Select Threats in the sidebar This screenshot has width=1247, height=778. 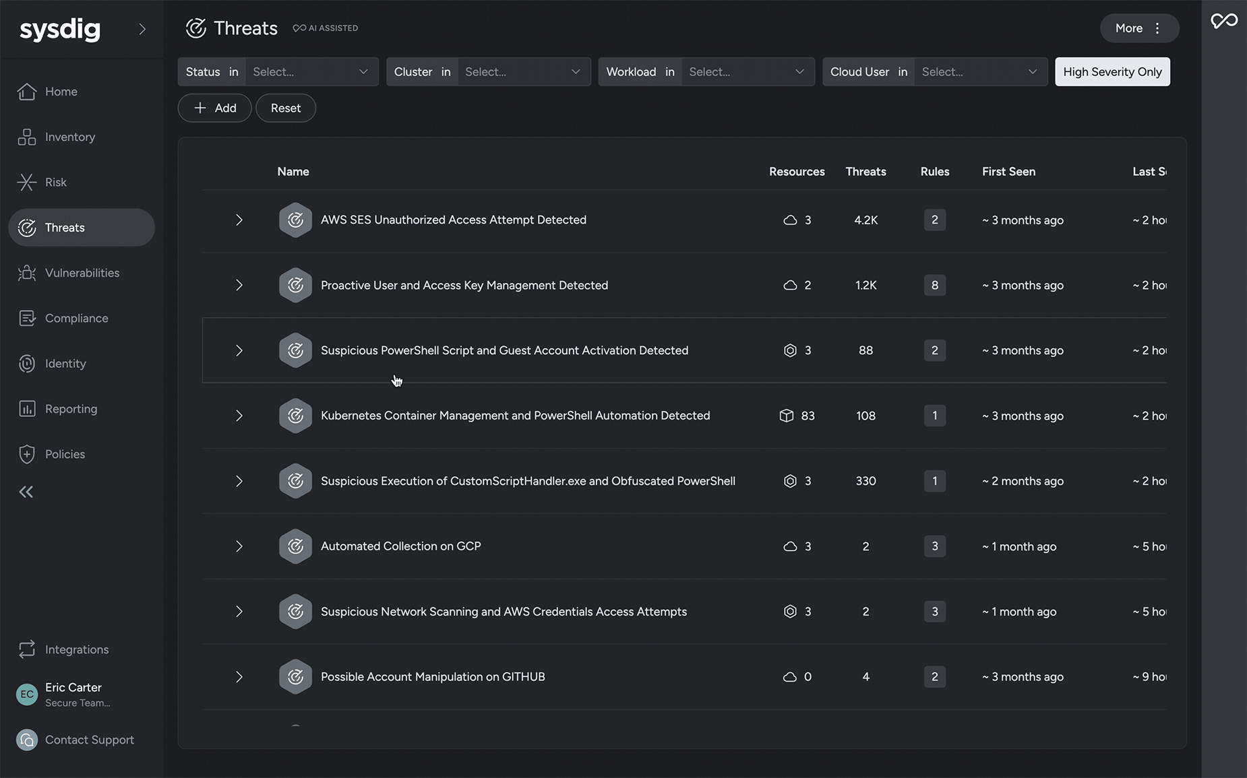(82, 228)
